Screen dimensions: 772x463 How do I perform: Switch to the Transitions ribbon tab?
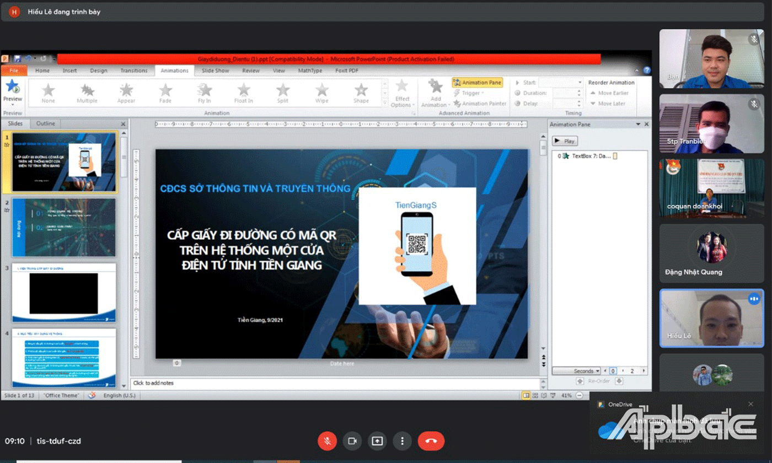tap(134, 71)
